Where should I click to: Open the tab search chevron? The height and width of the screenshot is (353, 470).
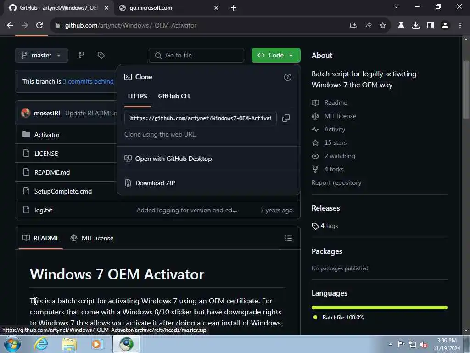(396, 6)
